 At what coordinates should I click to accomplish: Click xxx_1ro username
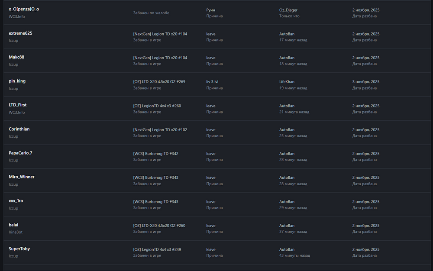pyautogui.click(x=16, y=201)
